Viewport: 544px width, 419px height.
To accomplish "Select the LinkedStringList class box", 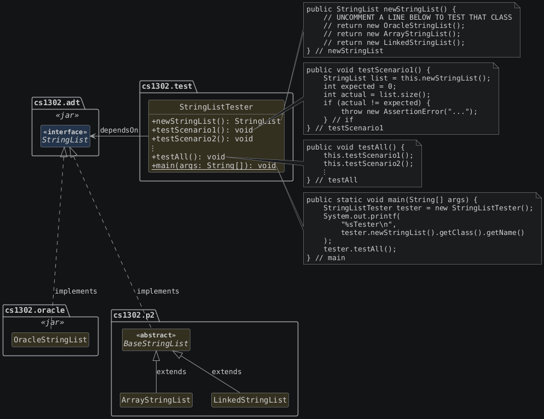I will click(250, 400).
